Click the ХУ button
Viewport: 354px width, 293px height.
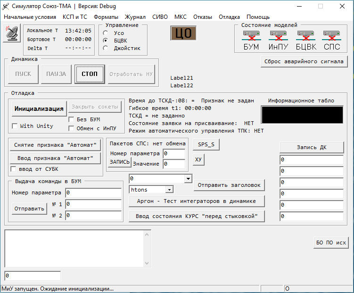pos(198,160)
